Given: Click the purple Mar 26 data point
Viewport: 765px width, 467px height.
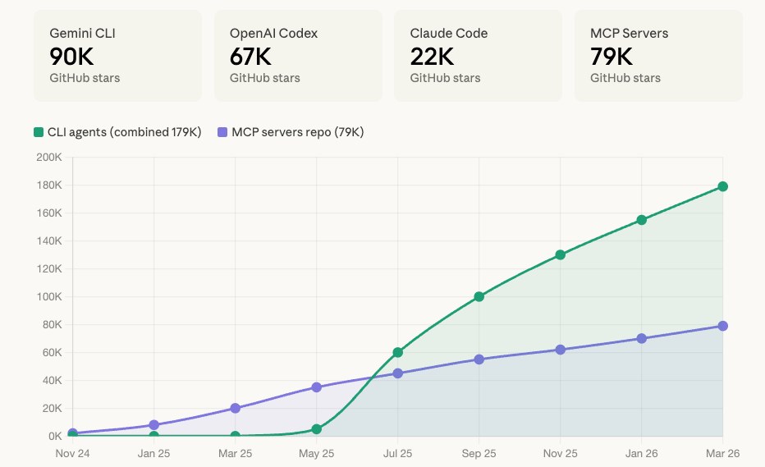Looking at the screenshot, I should 723,326.
